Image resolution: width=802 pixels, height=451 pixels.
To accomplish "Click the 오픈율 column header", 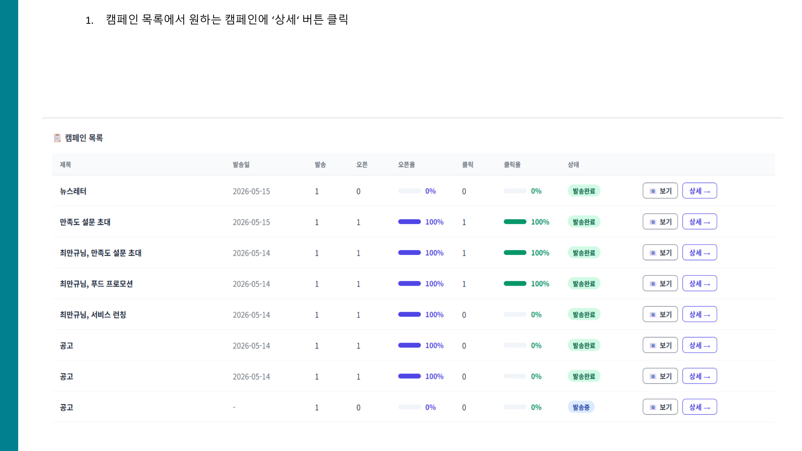I will click(406, 164).
